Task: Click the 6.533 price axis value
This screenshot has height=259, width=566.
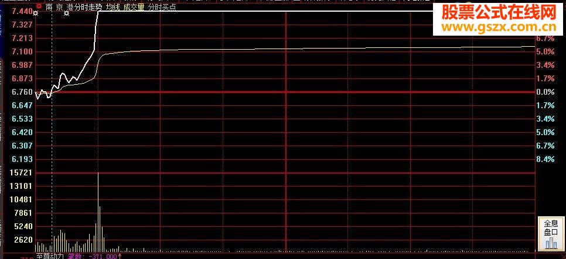Action: pyautogui.click(x=22, y=119)
